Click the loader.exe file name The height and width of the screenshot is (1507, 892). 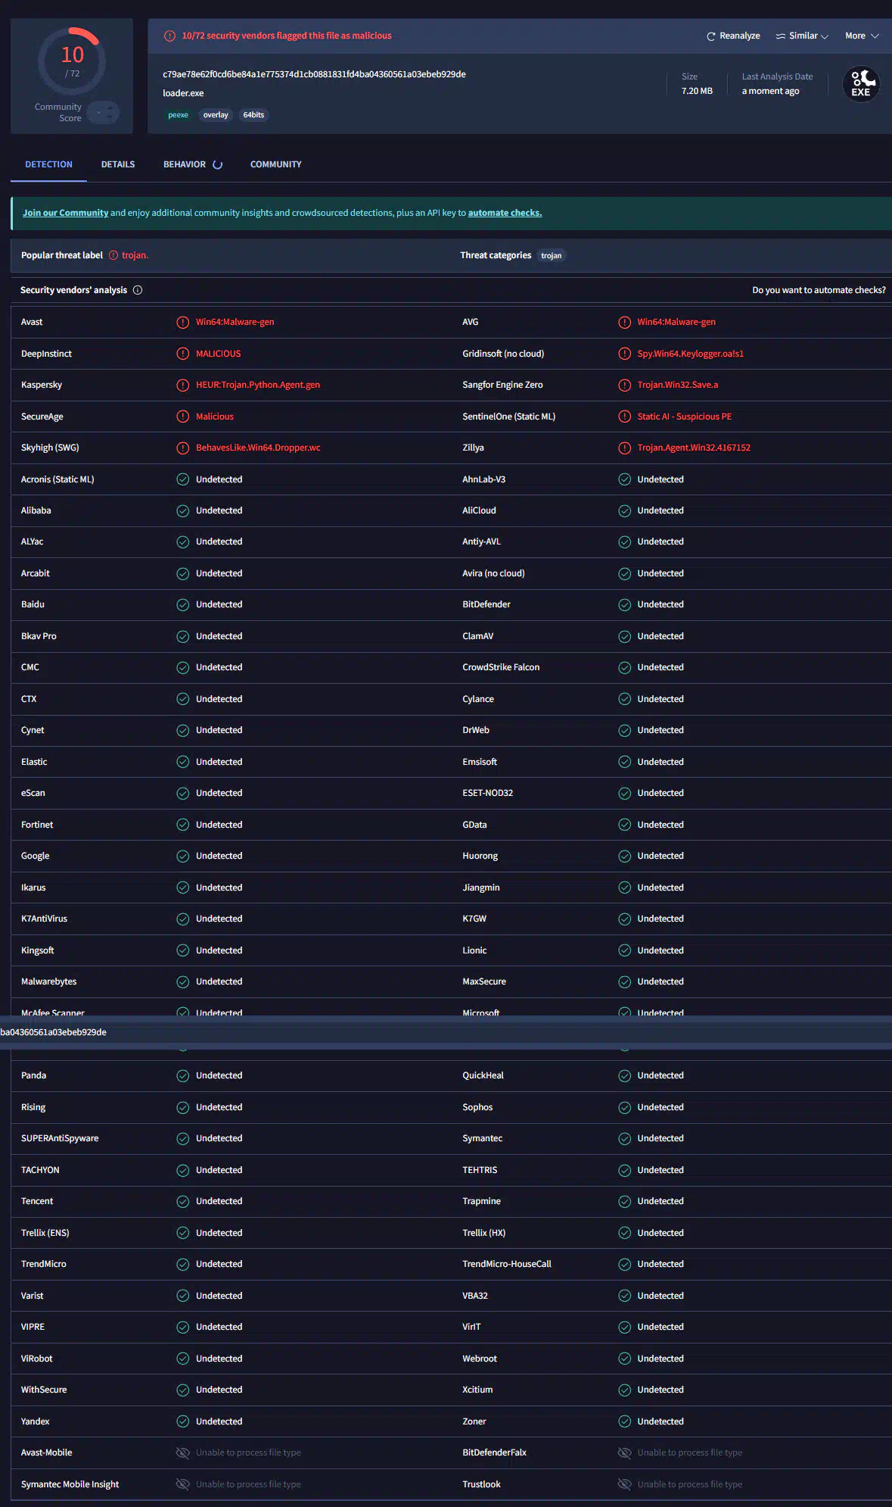(x=183, y=93)
